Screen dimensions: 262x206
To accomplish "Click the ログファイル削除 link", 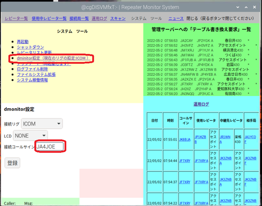I will [x=32, y=69].
